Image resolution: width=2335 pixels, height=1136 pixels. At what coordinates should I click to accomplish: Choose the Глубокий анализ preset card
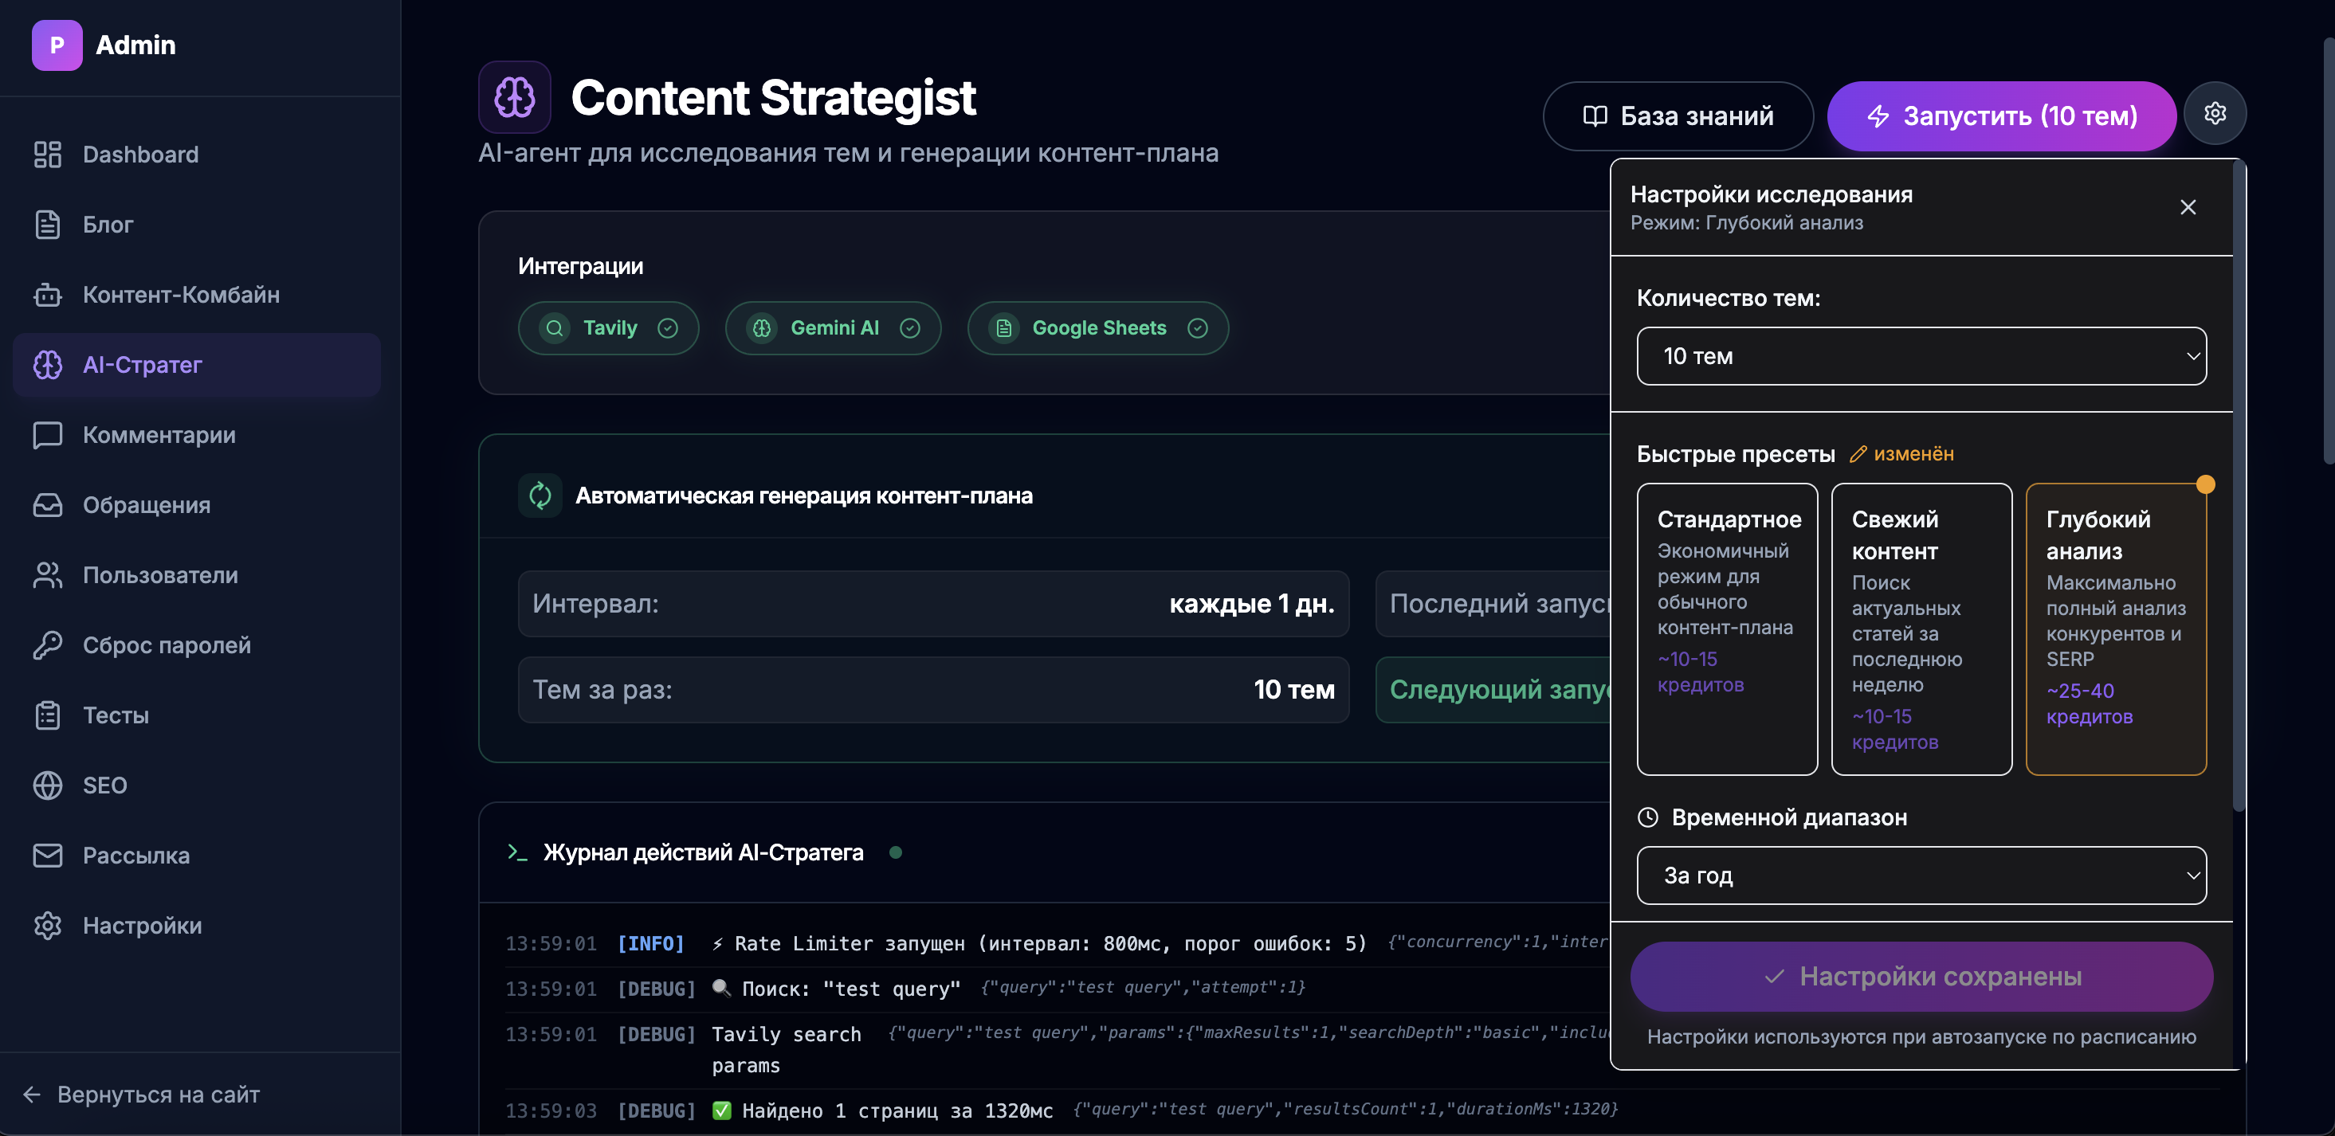tap(2115, 629)
